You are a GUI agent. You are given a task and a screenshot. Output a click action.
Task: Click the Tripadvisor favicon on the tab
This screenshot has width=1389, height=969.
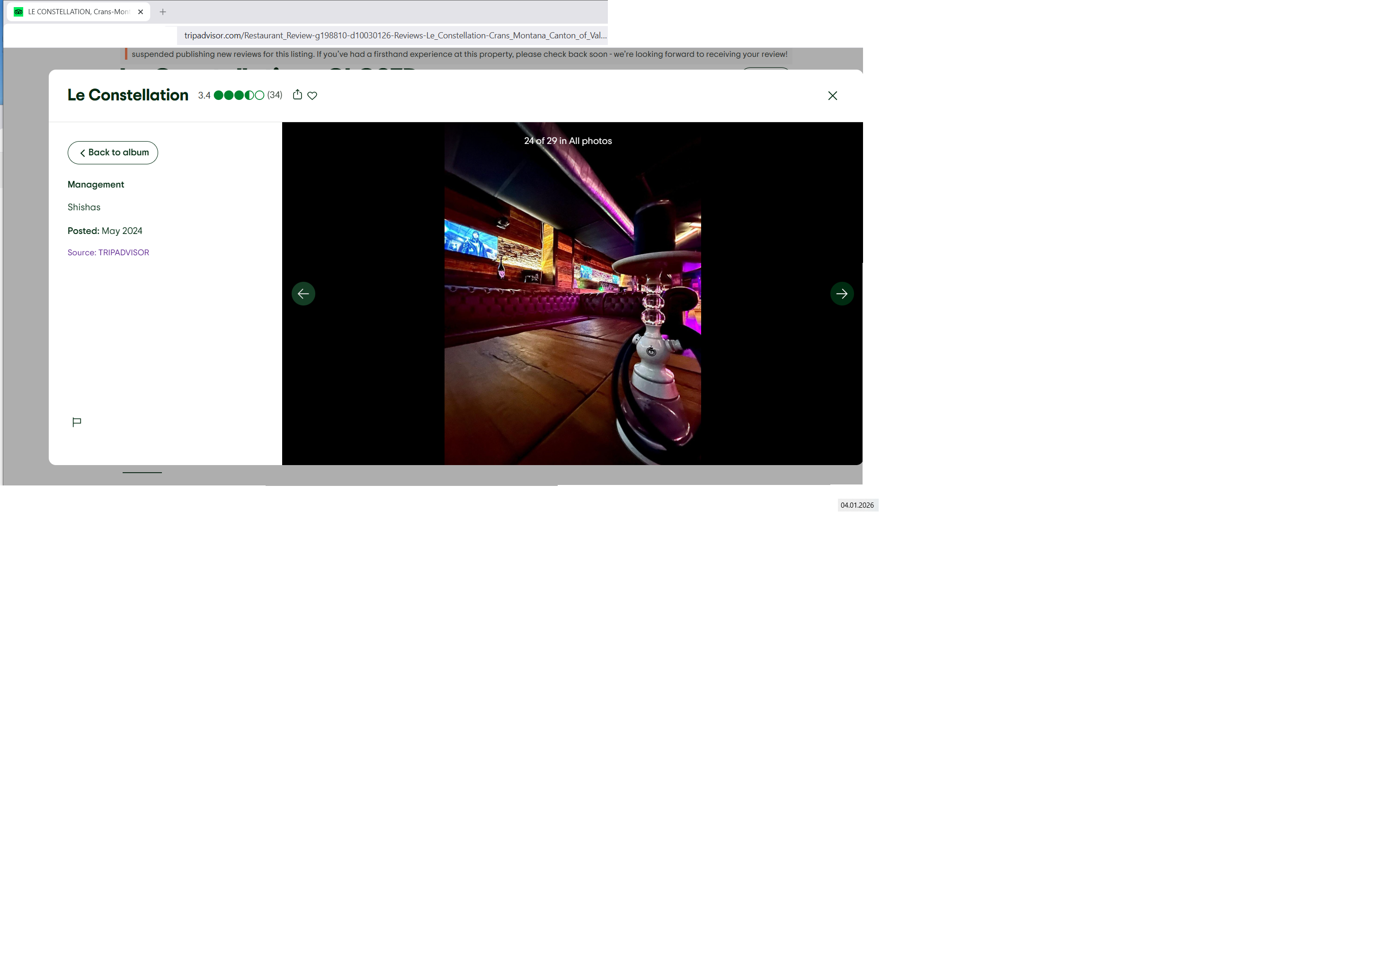19,11
